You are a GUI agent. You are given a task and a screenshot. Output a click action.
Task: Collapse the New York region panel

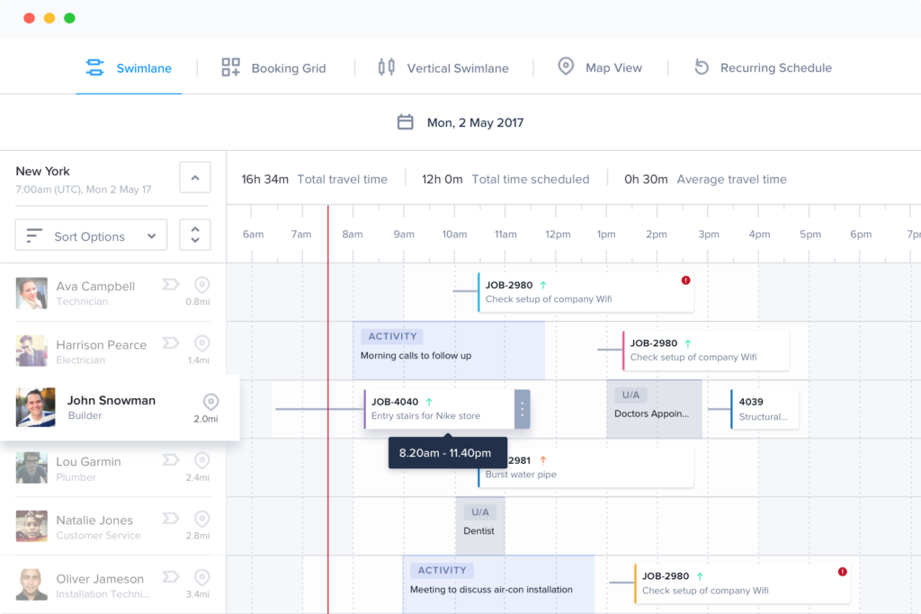pos(195,177)
